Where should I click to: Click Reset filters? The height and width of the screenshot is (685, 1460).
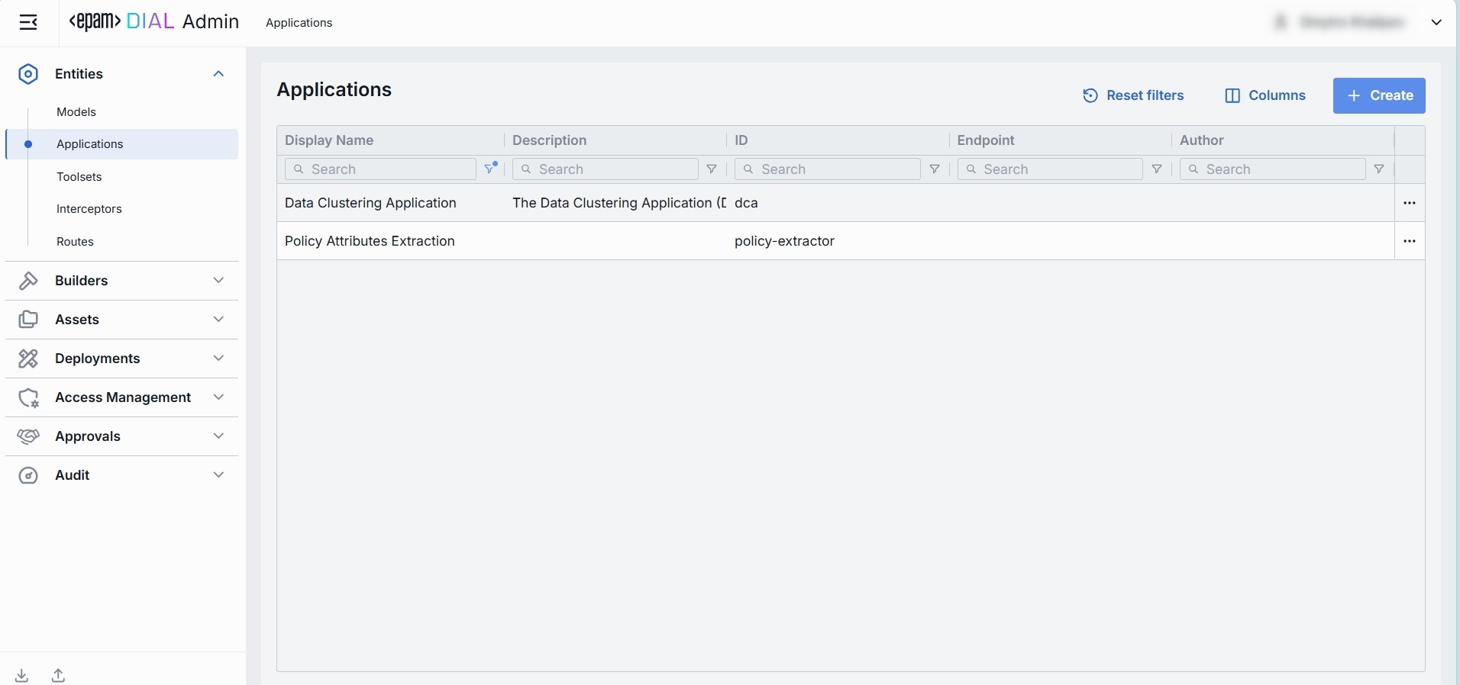[x=1134, y=95]
